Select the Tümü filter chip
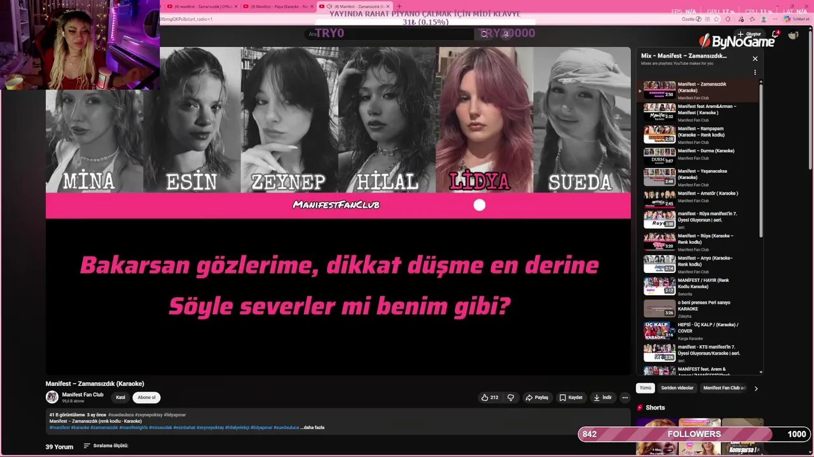814x457 pixels. click(645, 388)
